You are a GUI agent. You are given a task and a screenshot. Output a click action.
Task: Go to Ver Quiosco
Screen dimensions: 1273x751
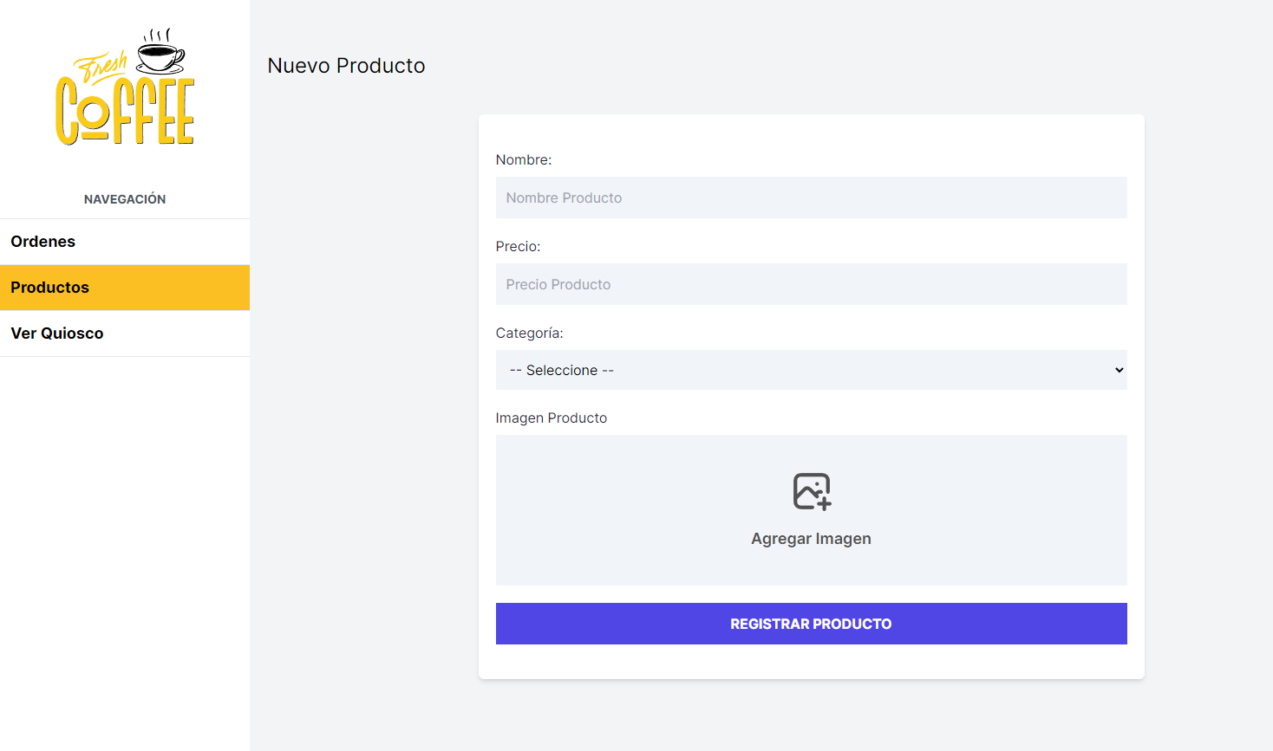pyautogui.click(x=125, y=333)
